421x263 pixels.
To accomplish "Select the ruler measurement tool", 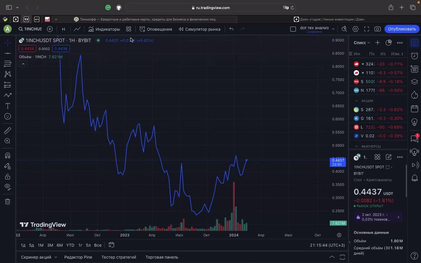I will [7, 131].
